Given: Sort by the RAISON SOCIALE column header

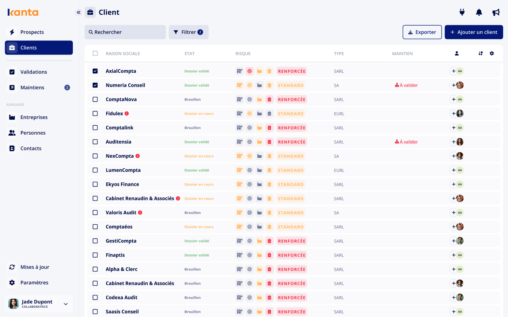Looking at the screenshot, I should (x=123, y=54).
